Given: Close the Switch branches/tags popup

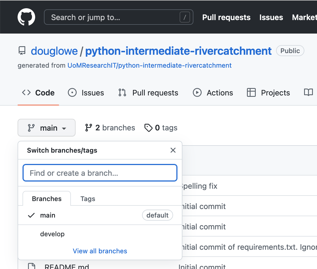Looking at the screenshot, I should pos(173,150).
